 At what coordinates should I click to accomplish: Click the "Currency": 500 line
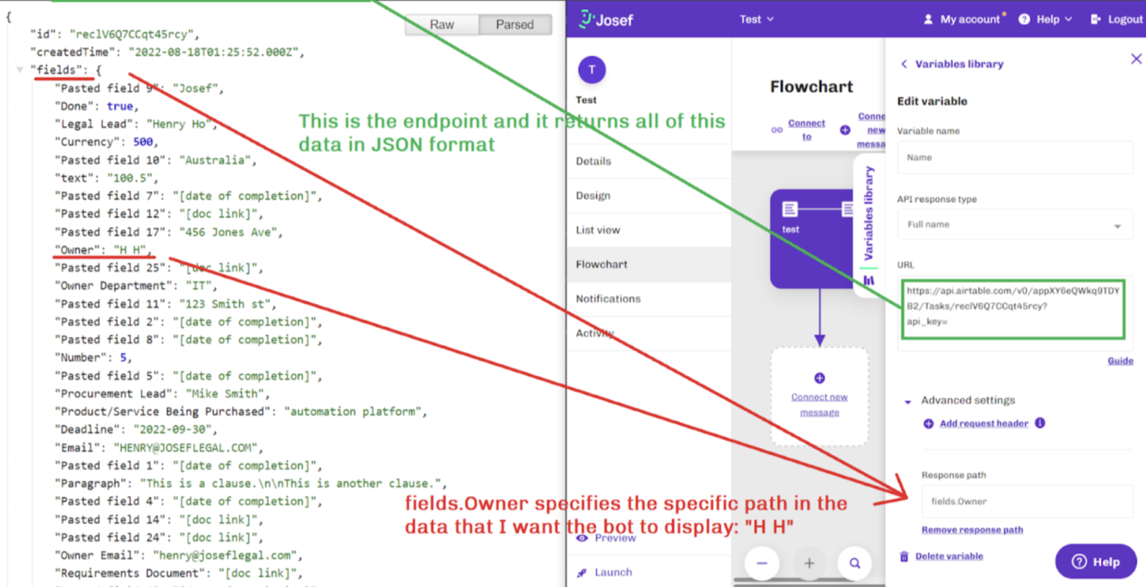pyautogui.click(x=107, y=142)
